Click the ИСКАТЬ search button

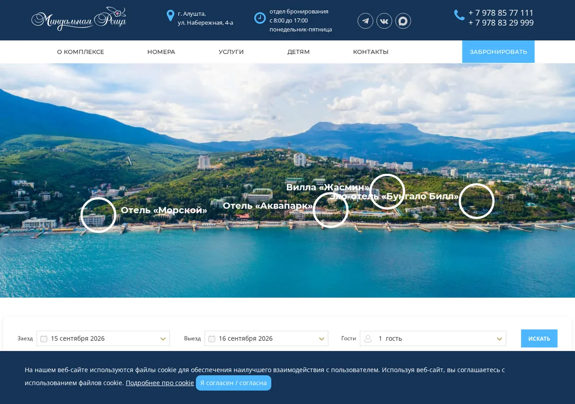tap(539, 338)
